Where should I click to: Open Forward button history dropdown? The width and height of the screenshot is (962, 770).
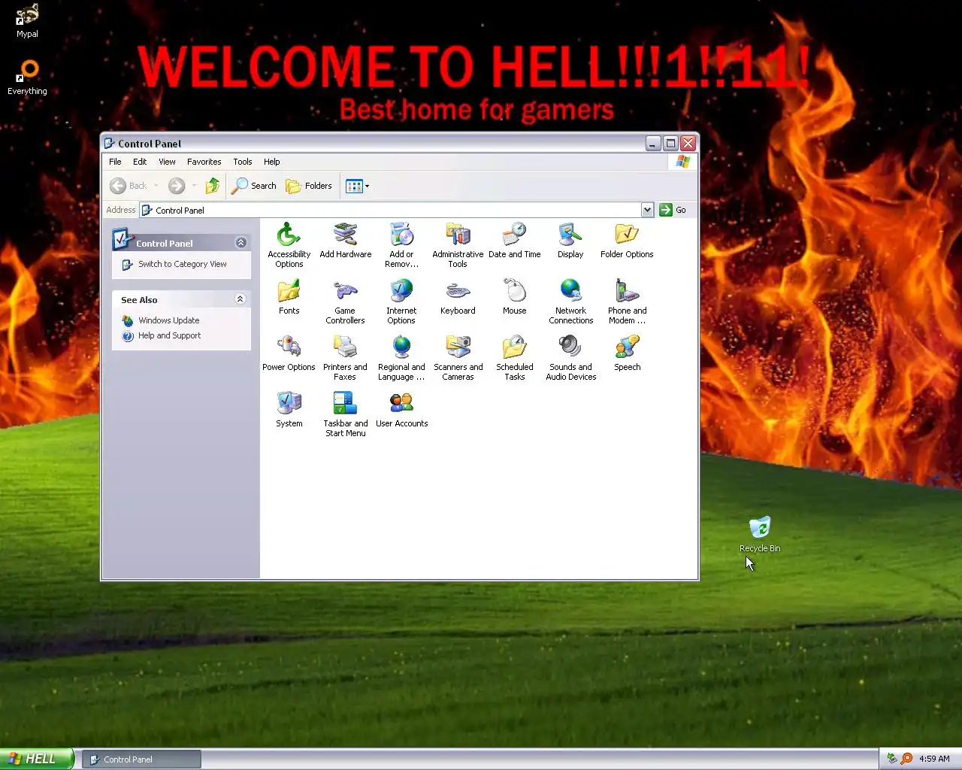tap(194, 185)
